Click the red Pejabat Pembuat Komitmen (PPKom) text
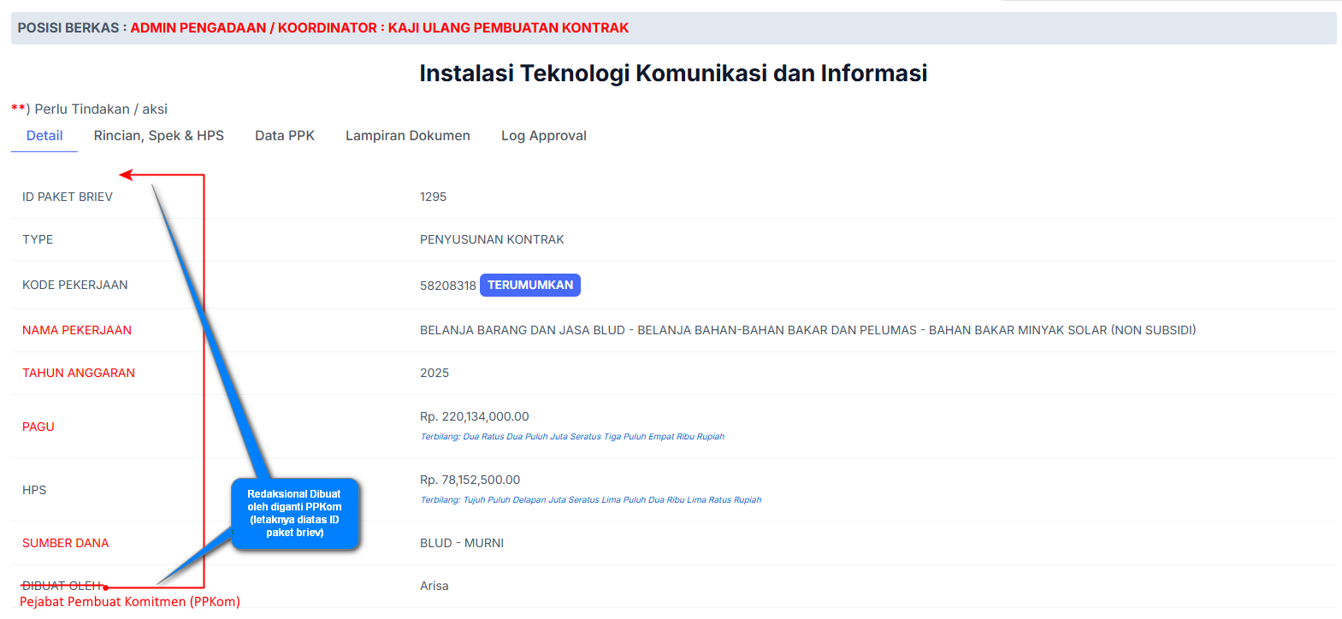Viewport: 1342px width, 619px height. [130, 602]
